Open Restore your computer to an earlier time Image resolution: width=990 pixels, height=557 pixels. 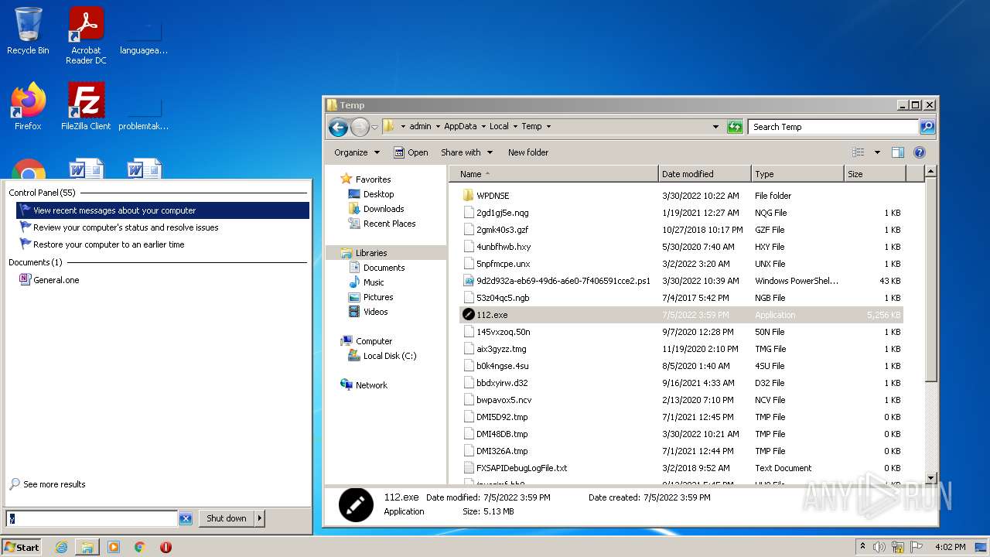point(162,244)
